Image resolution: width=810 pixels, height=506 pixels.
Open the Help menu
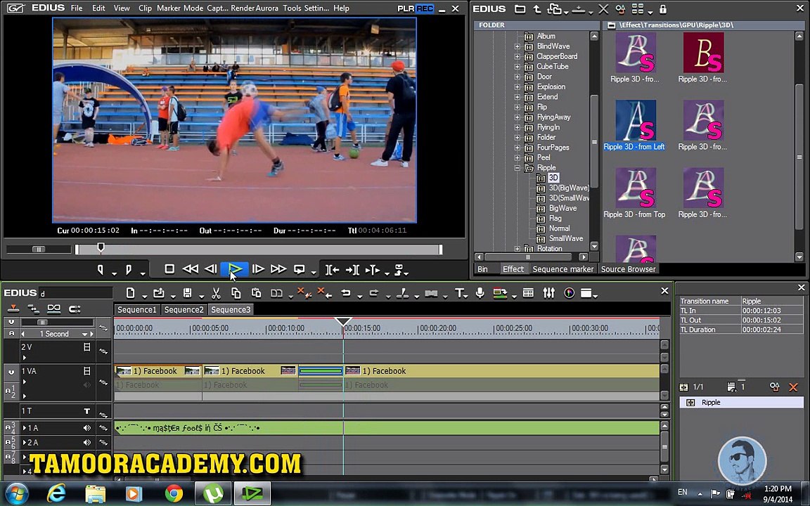click(341, 8)
